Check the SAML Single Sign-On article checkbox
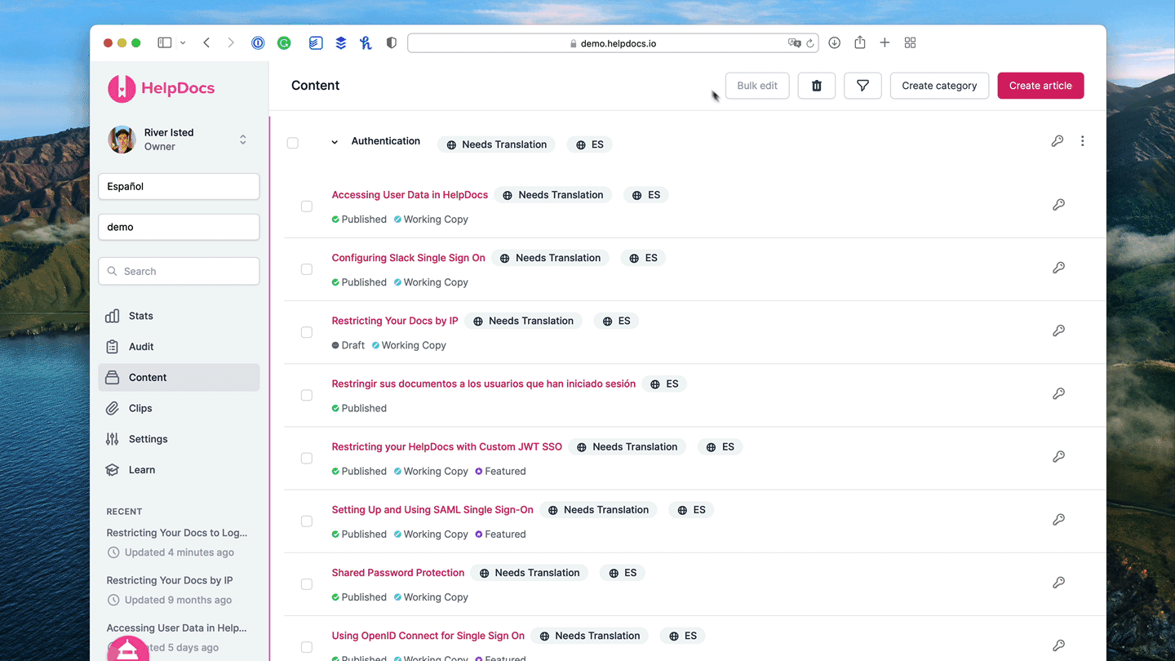The height and width of the screenshot is (661, 1175). click(307, 521)
